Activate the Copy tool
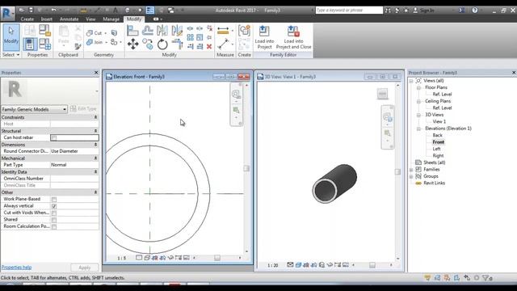Screen dimensions: 517x291 [147, 44]
